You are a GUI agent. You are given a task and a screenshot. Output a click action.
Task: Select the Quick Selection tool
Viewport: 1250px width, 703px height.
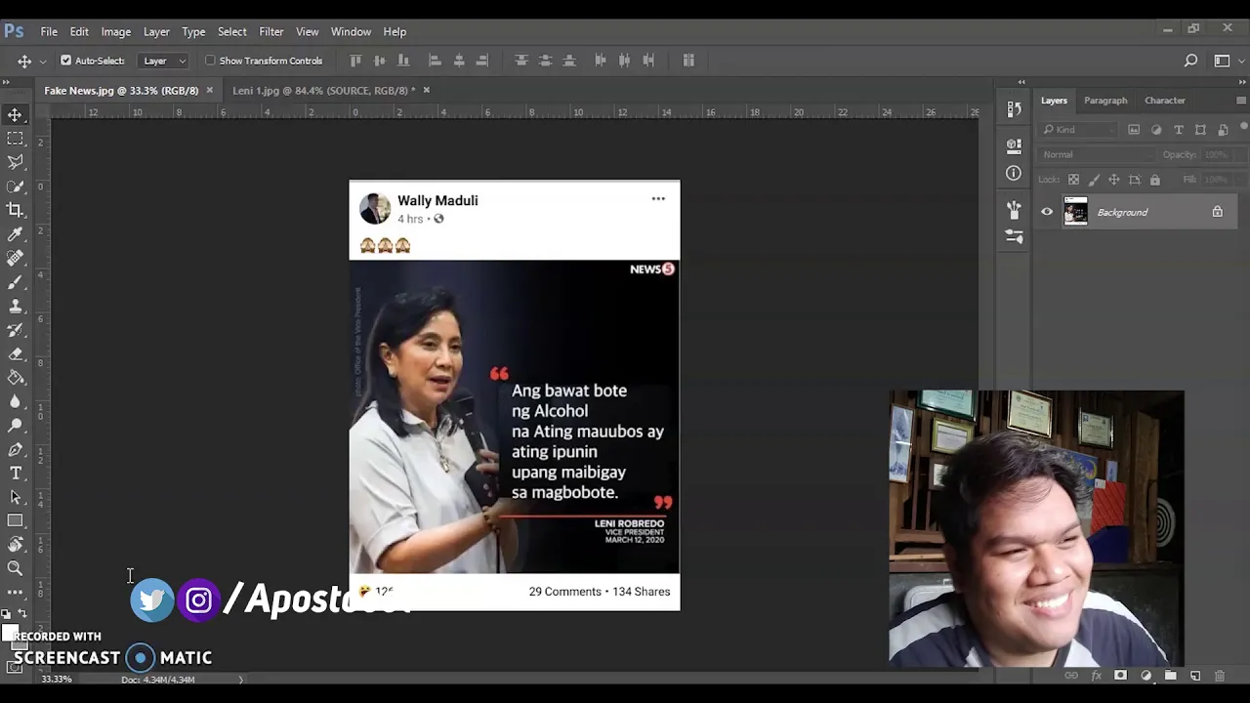[16, 186]
